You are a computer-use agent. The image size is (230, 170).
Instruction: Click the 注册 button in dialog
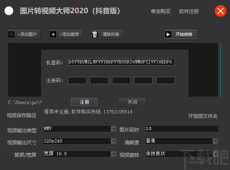click(x=84, y=102)
